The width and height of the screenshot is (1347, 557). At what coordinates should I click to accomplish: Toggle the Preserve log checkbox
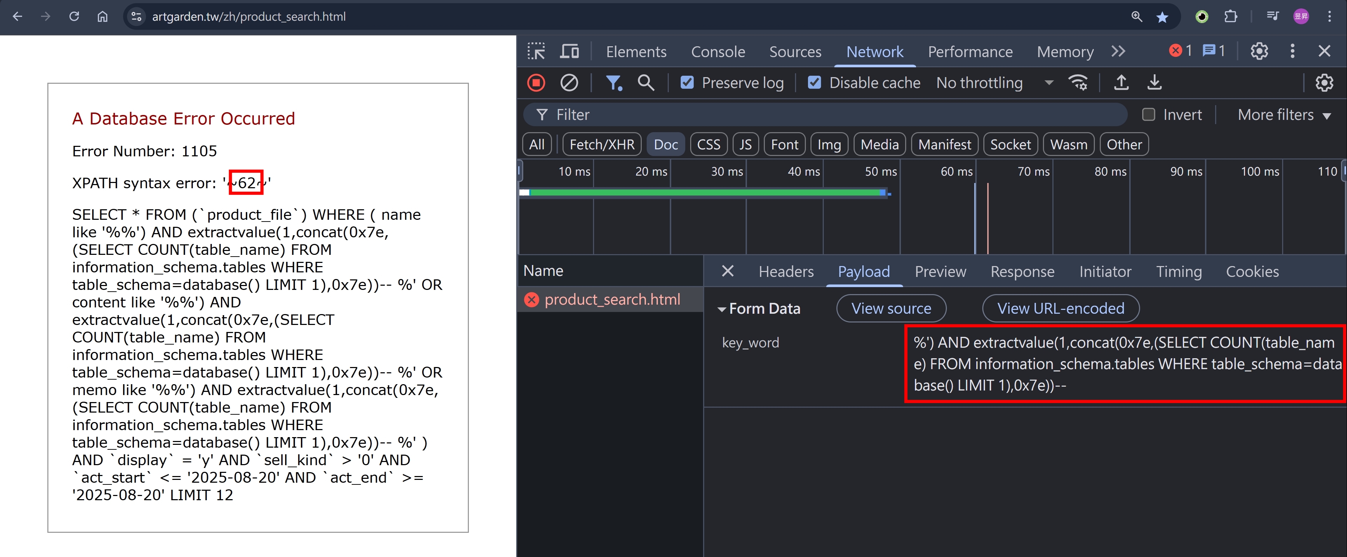coord(687,83)
